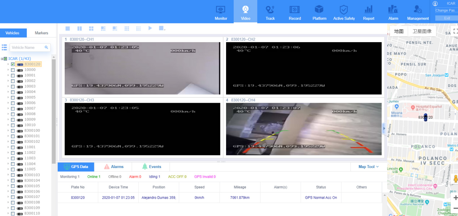
Task: Open the Events tab
Action: [151, 167]
